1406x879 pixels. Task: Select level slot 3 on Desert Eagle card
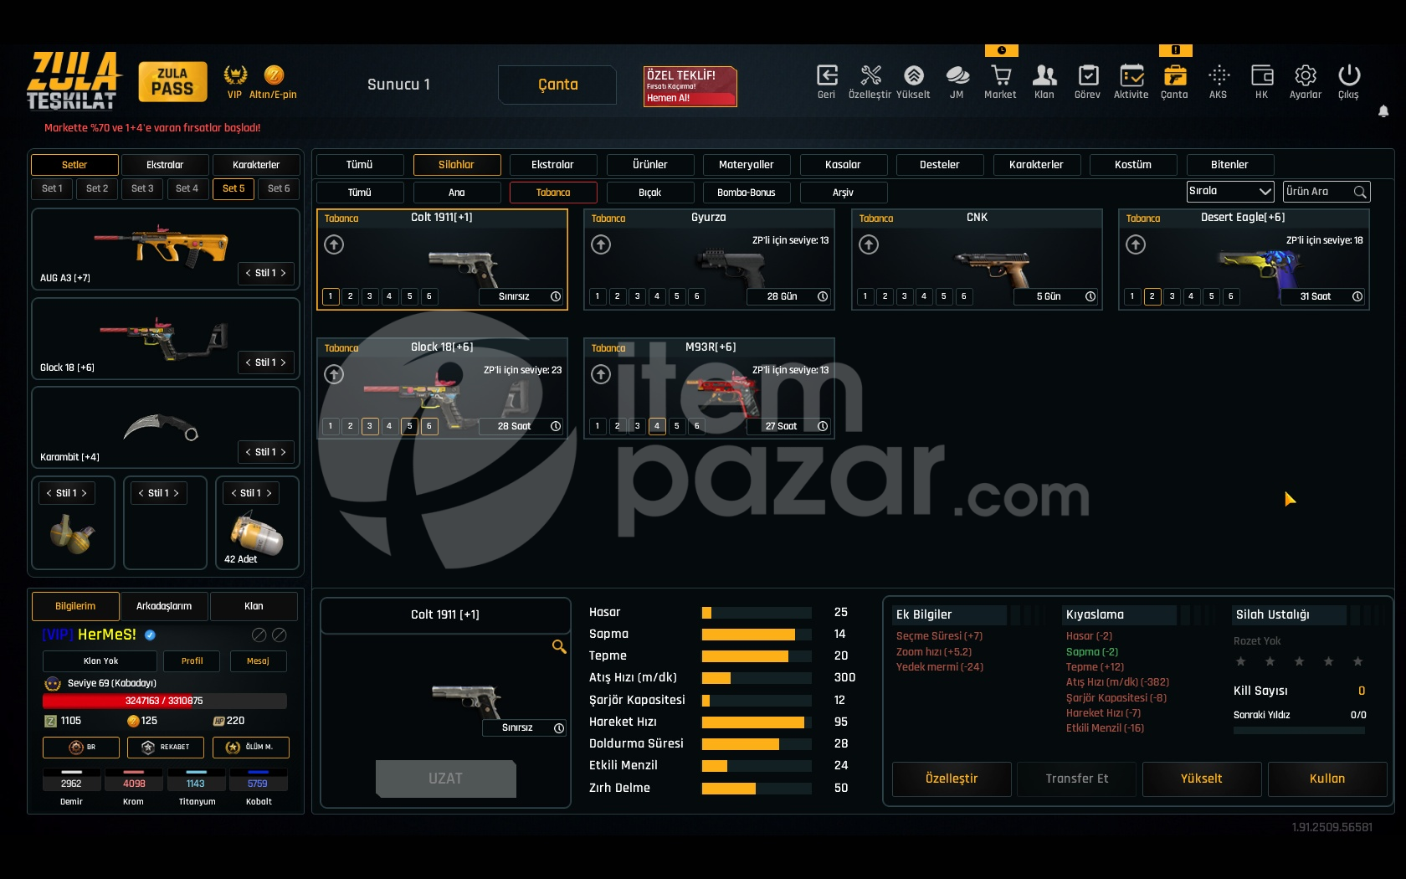click(1172, 296)
